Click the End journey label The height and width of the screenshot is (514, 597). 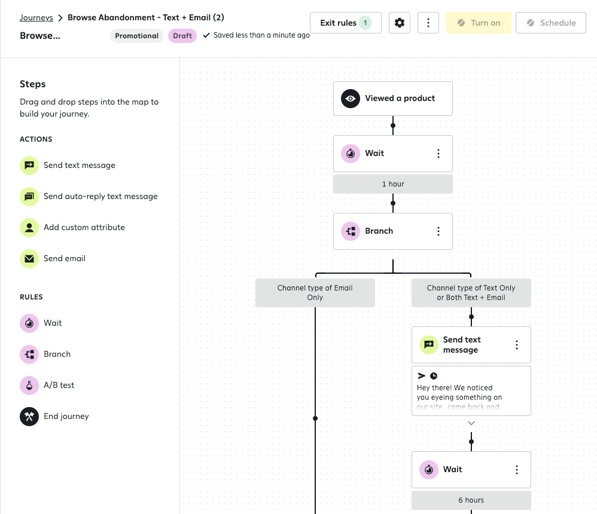pos(66,417)
